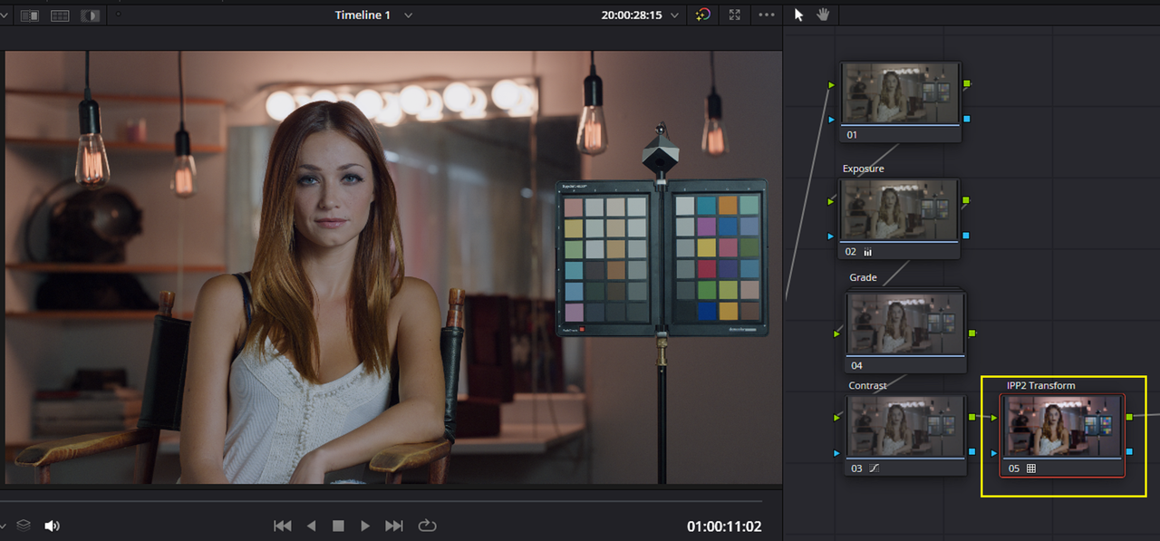Select the Contrast node 03 thumbnail
Viewport: 1160px width, 541px height.
tap(906, 427)
